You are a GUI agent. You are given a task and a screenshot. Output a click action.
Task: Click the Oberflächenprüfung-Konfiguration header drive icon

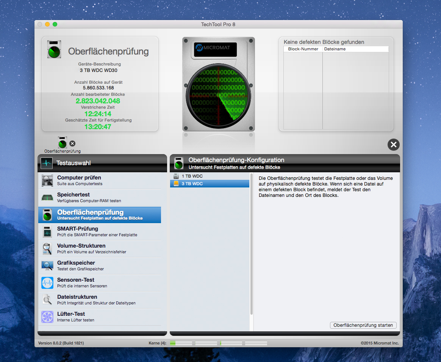click(x=179, y=163)
